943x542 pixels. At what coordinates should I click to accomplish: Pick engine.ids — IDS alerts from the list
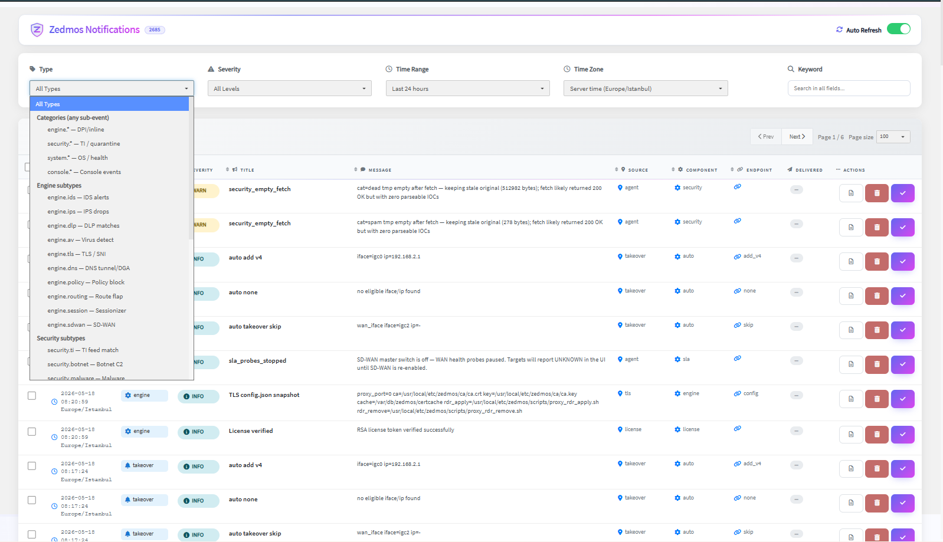(109, 198)
